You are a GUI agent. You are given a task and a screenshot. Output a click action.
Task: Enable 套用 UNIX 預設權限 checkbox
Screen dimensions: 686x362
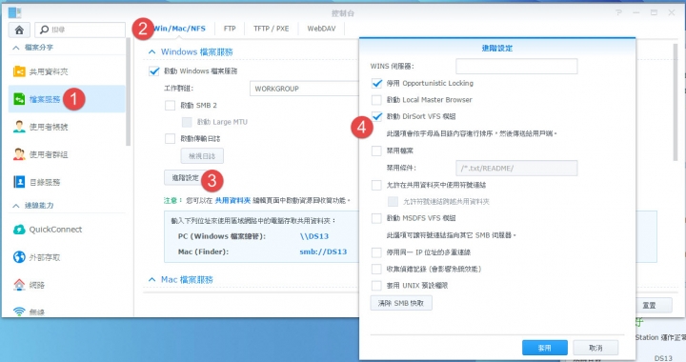(x=376, y=286)
